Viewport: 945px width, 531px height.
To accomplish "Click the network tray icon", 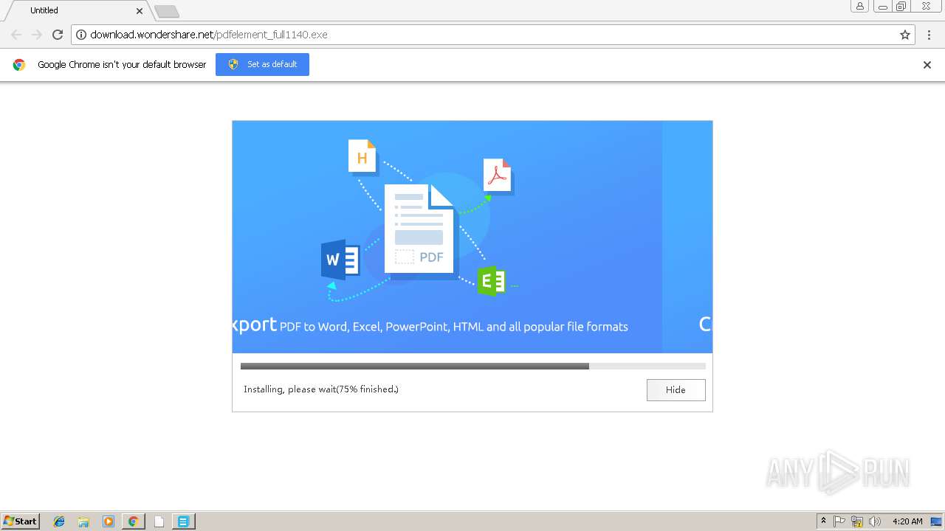I will (x=857, y=521).
